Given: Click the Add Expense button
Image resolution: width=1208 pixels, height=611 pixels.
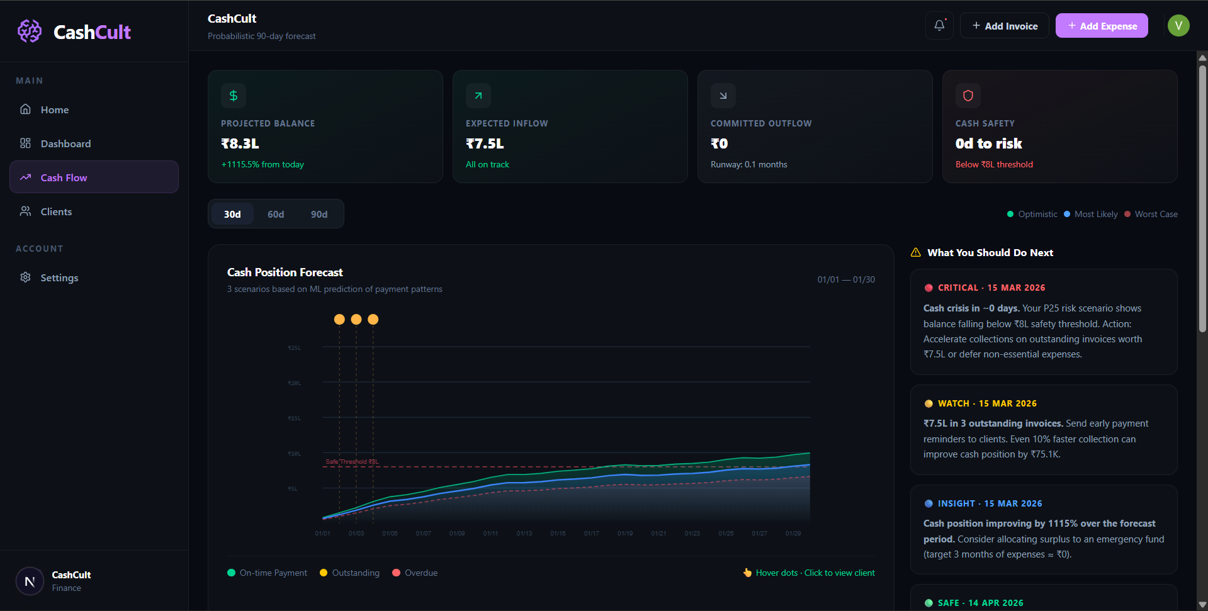Looking at the screenshot, I should [1102, 26].
